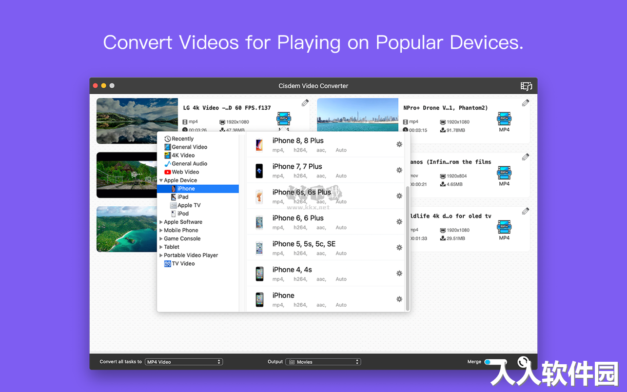Click the edit pencil for NPro+ Drone video
Viewport: 627px width, 392px height.
click(526, 103)
